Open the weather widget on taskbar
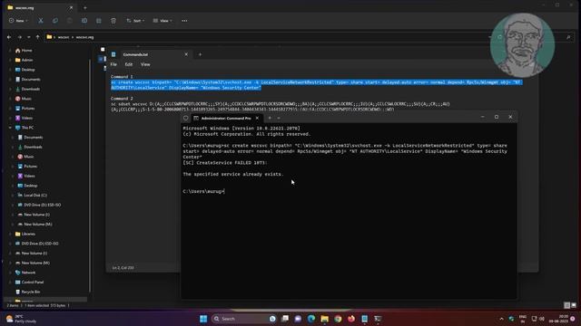The width and height of the screenshot is (581, 326). click(22, 319)
